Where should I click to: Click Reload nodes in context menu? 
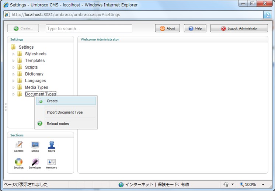(58, 124)
